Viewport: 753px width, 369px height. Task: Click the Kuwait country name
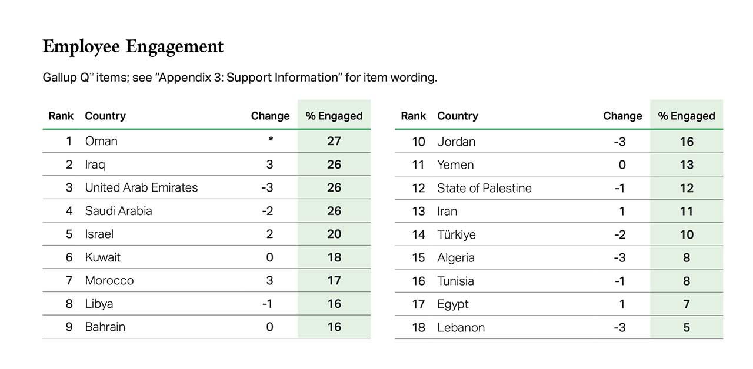(x=103, y=257)
